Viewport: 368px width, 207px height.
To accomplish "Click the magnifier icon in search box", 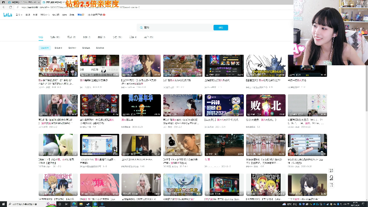I will click(x=141, y=28).
